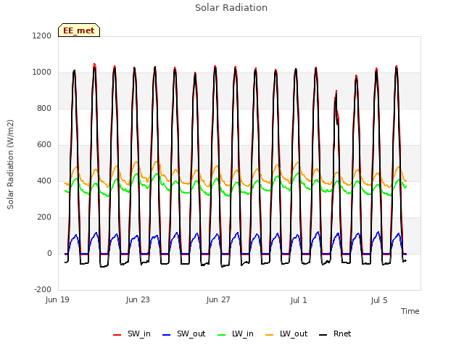Click the 0 y-axis tick label
The width and height of the screenshot is (464, 348).
[x=49, y=254]
